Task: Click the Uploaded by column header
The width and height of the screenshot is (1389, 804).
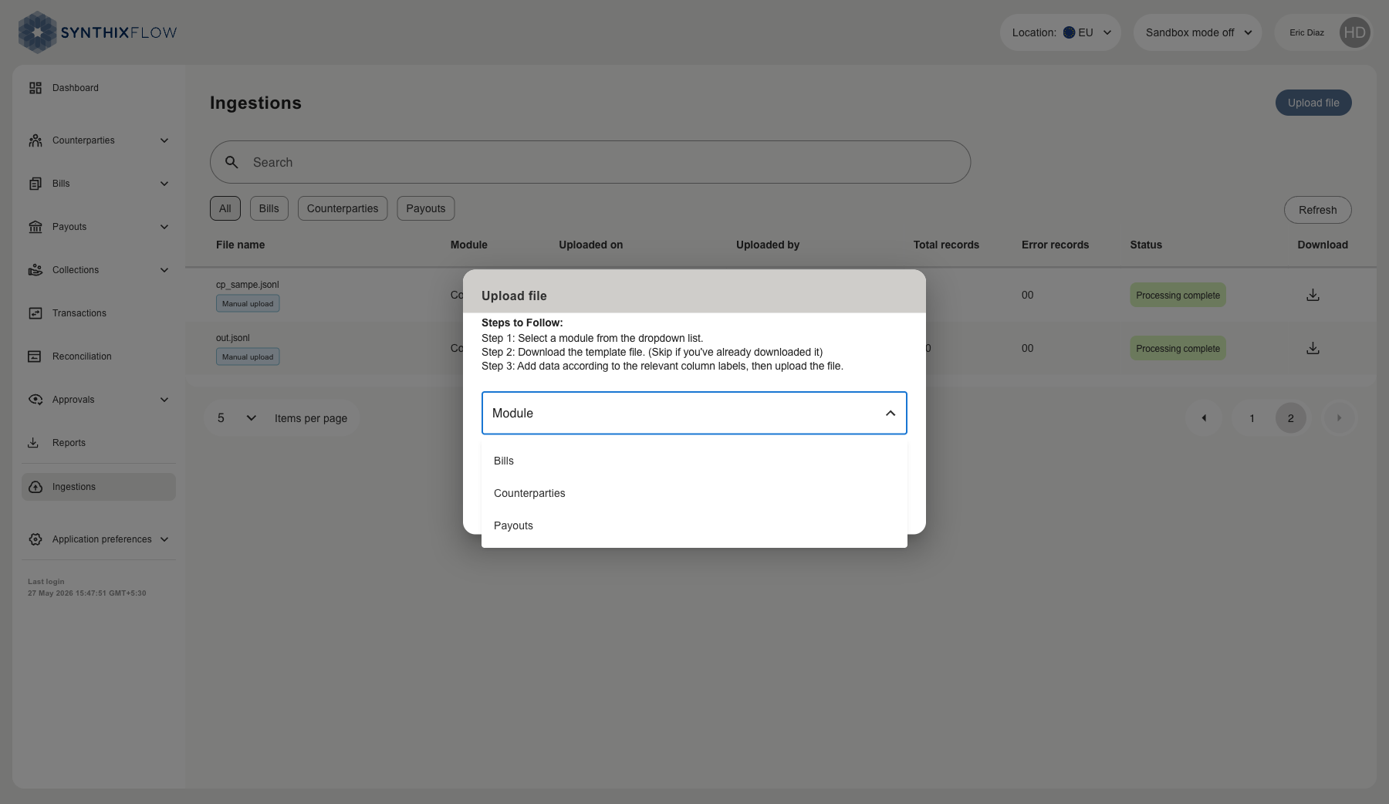Action: (768, 245)
